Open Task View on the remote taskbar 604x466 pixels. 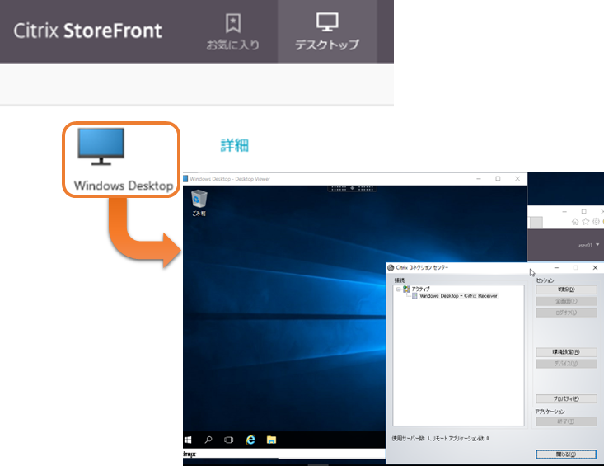[x=229, y=440]
